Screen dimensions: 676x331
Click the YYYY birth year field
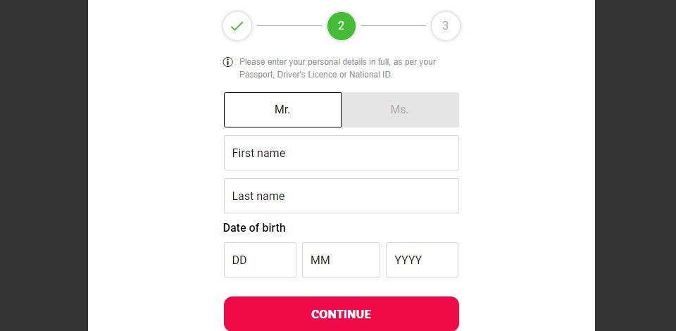click(x=422, y=260)
